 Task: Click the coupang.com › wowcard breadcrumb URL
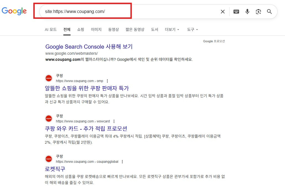click(x=83, y=121)
